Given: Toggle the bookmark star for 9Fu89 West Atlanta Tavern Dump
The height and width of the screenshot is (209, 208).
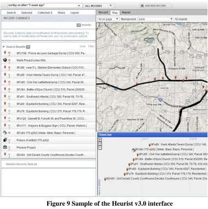Looking at the screenshot, I should pos(9,75).
